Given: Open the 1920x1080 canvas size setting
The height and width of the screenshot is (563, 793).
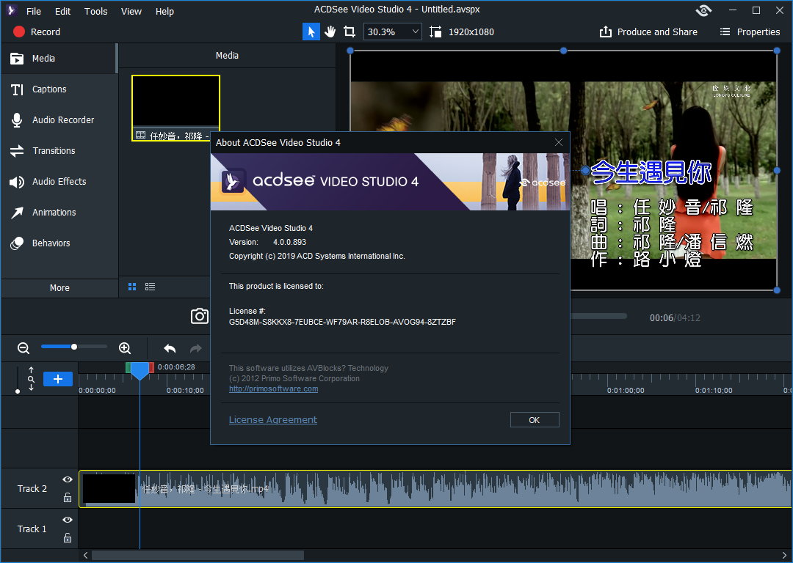Looking at the screenshot, I should 462,32.
